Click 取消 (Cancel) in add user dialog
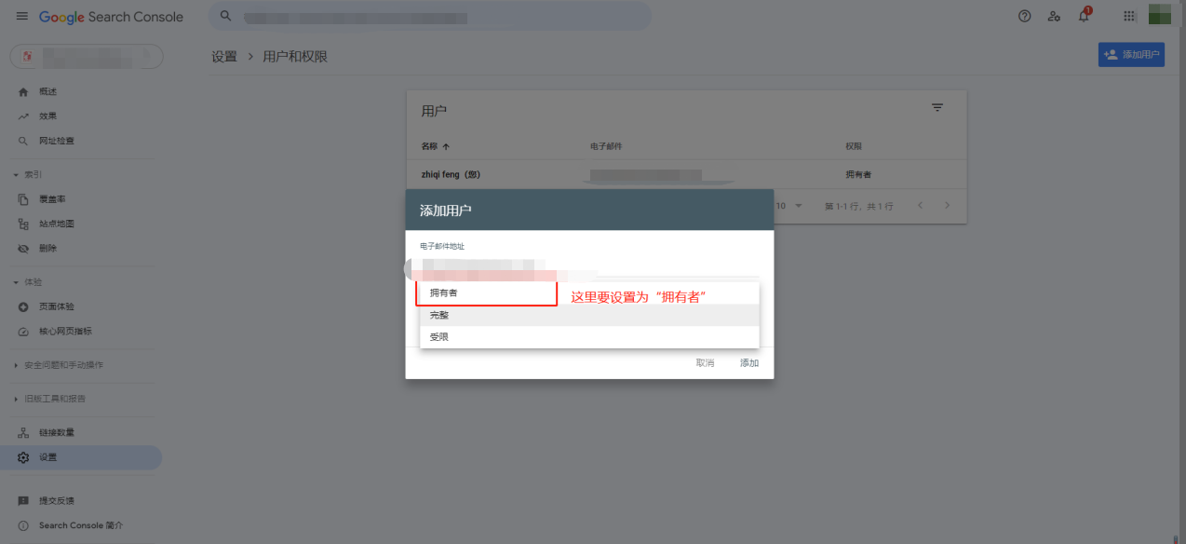Image resolution: width=1186 pixels, height=544 pixels. (705, 363)
